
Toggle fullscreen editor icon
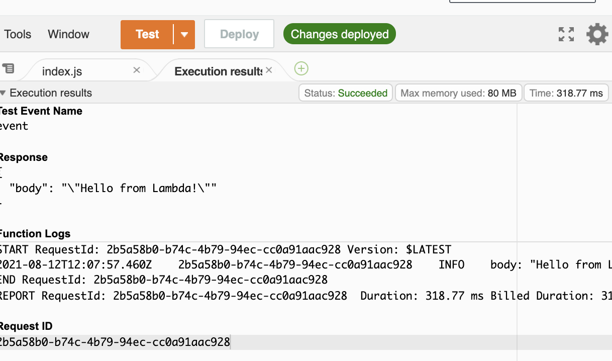[x=566, y=34]
